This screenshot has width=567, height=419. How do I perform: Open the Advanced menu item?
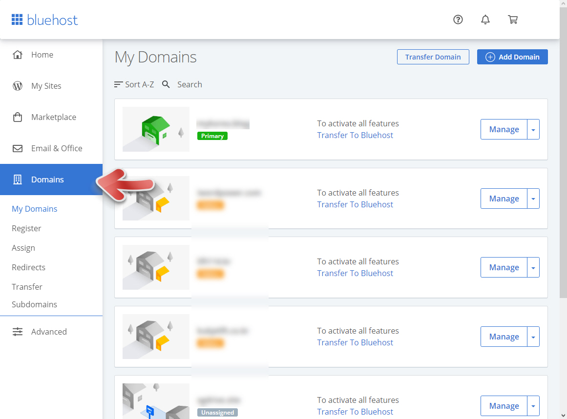coord(51,332)
